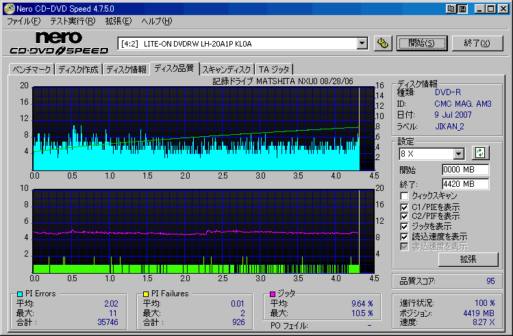
Task: Click the 拡張 button in settings
Action: (x=468, y=259)
